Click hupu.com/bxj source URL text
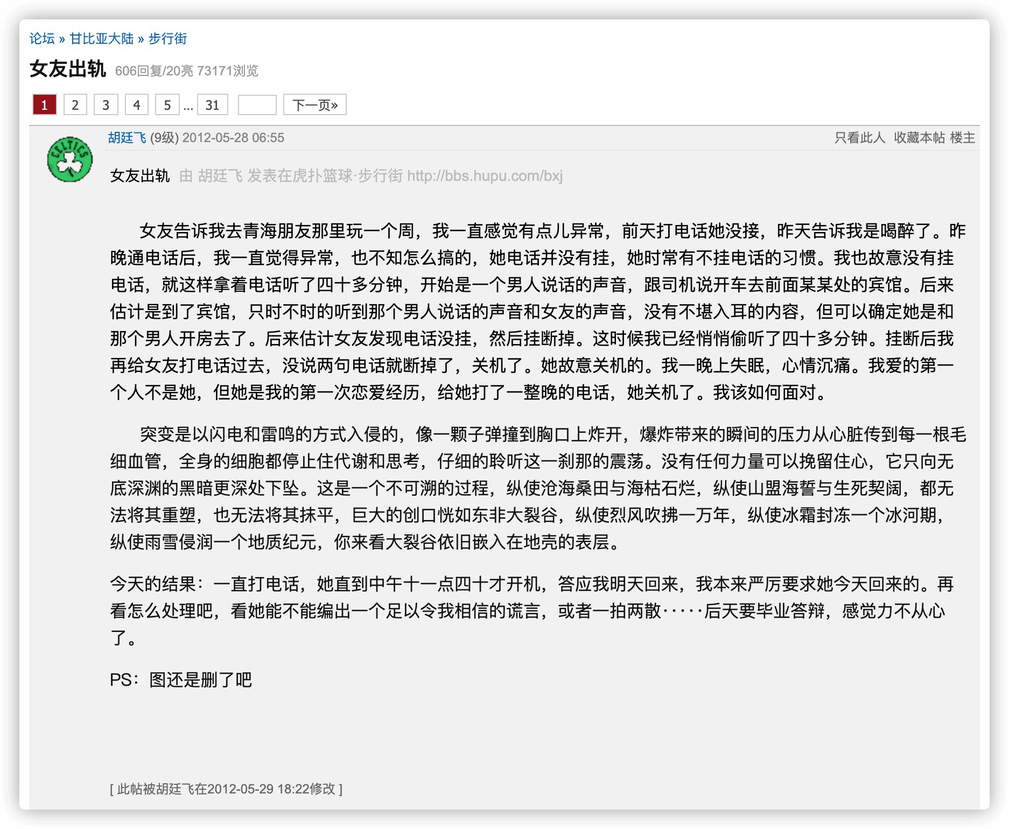The width and height of the screenshot is (1009, 829). click(485, 176)
